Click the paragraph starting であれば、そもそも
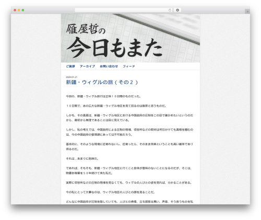Image resolution: width=261 pixels, height=220 pixels. pyautogui.click(x=129, y=171)
